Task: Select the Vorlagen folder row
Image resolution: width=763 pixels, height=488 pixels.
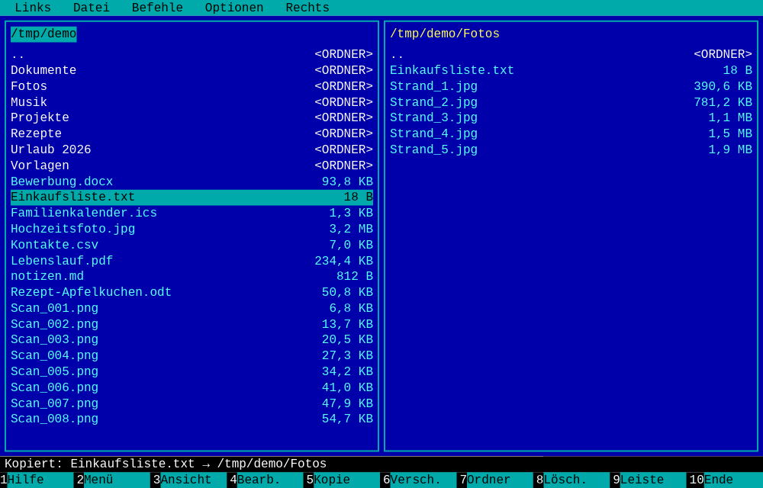Action: tap(192, 165)
